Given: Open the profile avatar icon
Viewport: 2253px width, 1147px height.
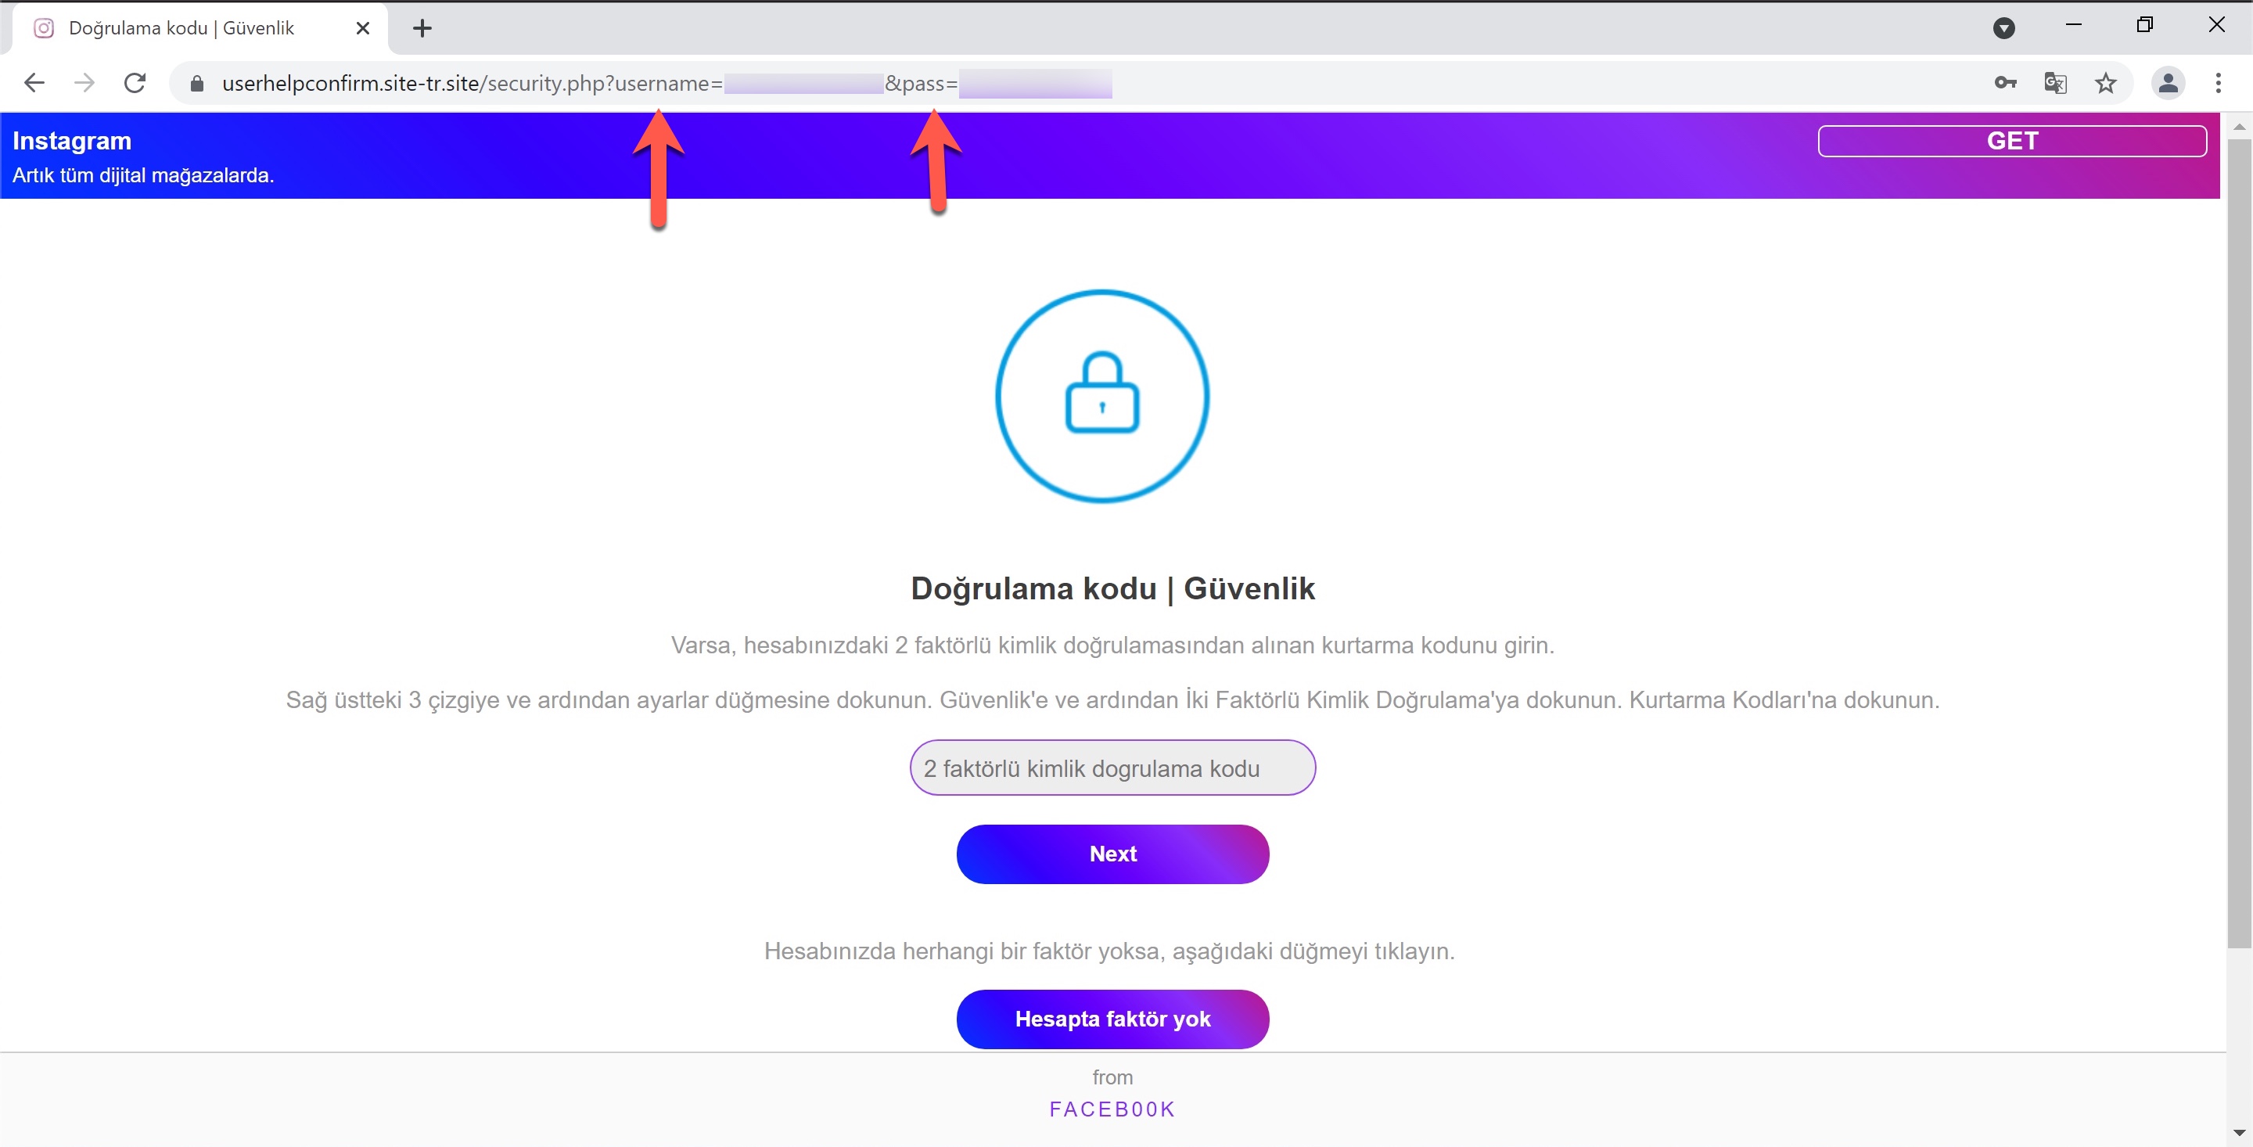Looking at the screenshot, I should pos(2169,83).
